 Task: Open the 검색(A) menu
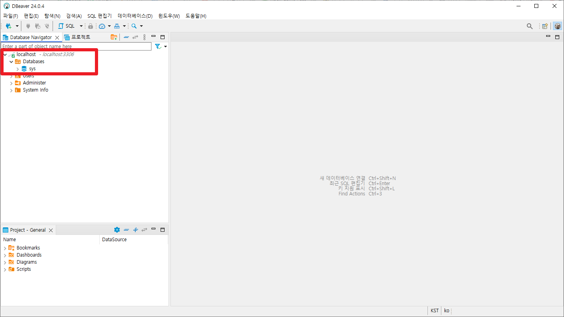(74, 16)
